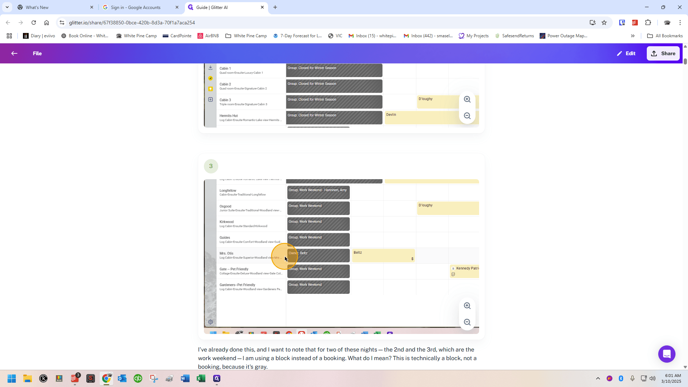Screen dimensions: 688x387
Task: Click the Share button
Action: point(663,53)
